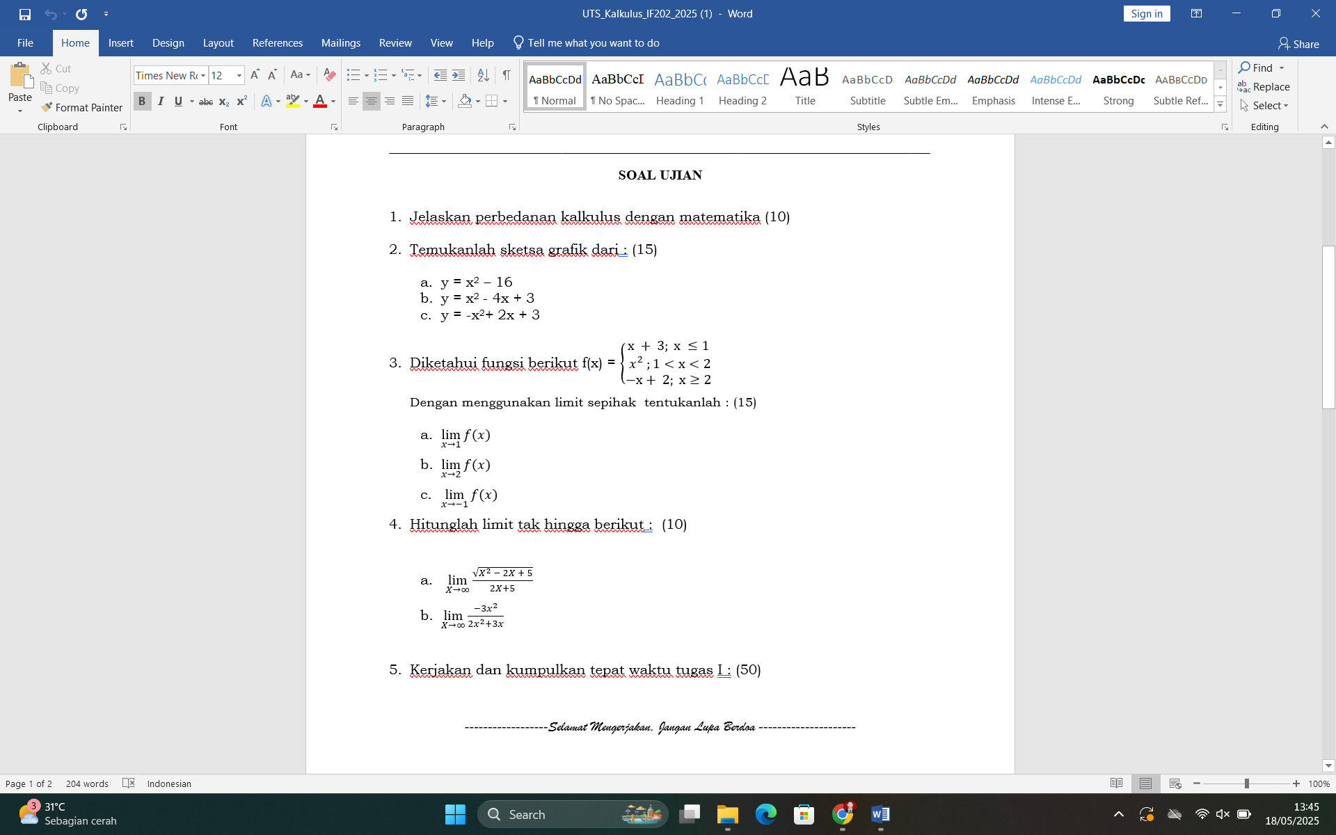Click the Sort A-Z icon
1336x835 pixels.
tap(483, 75)
